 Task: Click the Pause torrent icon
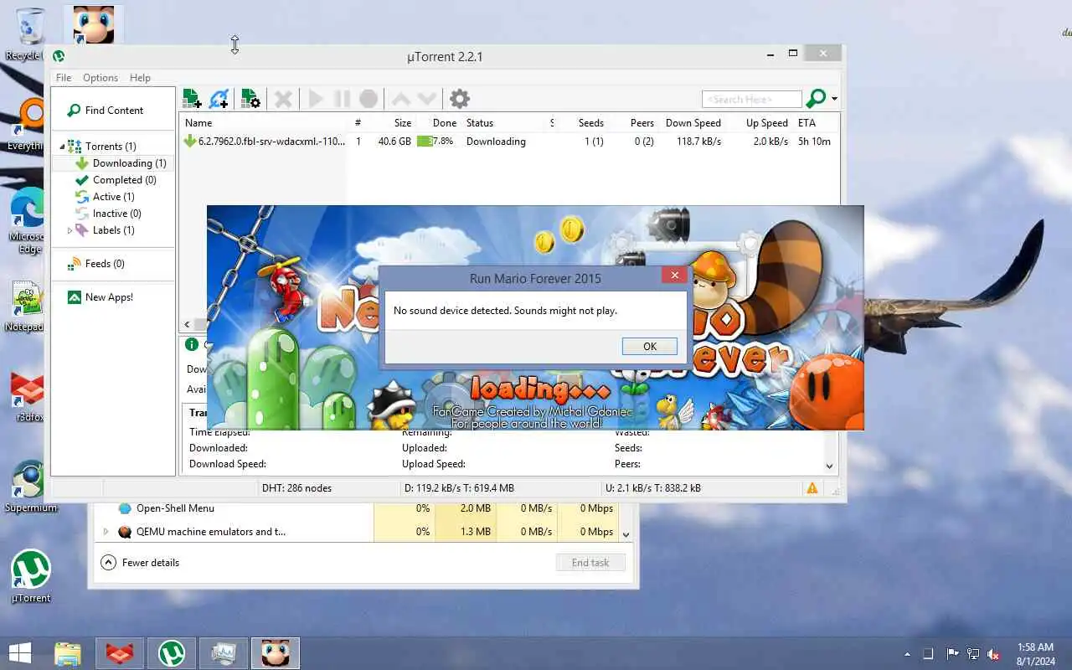click(x=342, y=99)
